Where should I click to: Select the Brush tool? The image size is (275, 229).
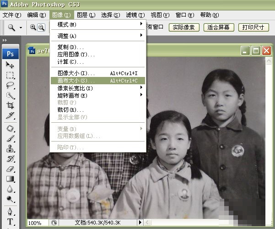coord(10,138)
